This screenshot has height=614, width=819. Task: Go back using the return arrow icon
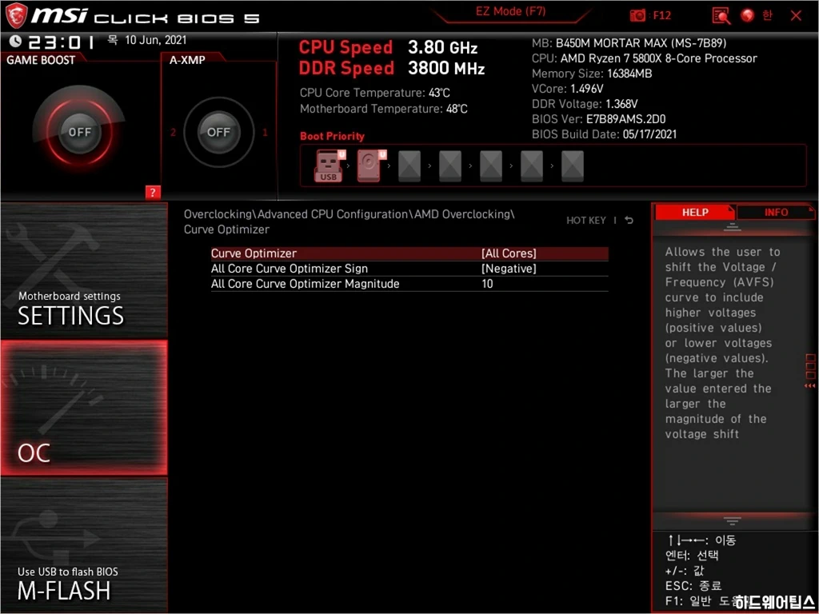click(x=629, y=221)
